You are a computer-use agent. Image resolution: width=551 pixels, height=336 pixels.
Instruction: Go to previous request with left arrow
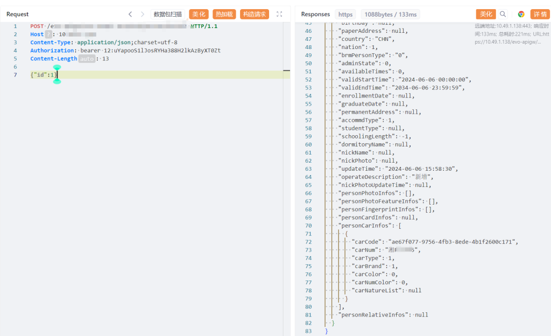[x=130, y=14]
